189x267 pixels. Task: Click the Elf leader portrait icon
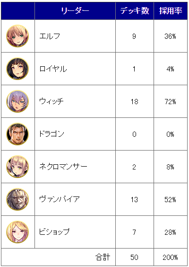coord(17,36)
